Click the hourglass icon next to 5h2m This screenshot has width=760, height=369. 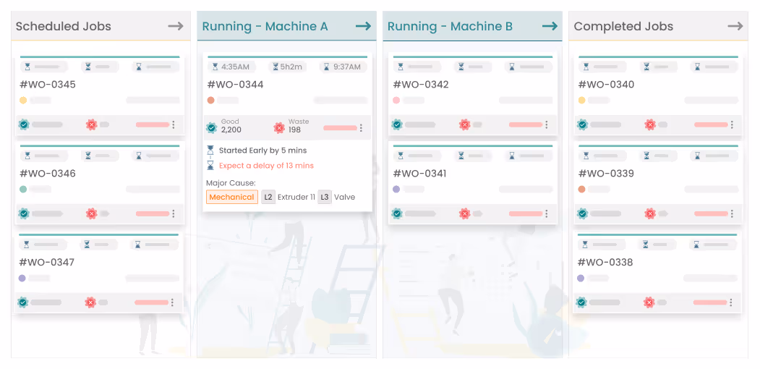(x=276, y=67)
